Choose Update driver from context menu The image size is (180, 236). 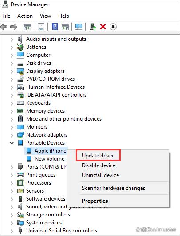[98, 156]
